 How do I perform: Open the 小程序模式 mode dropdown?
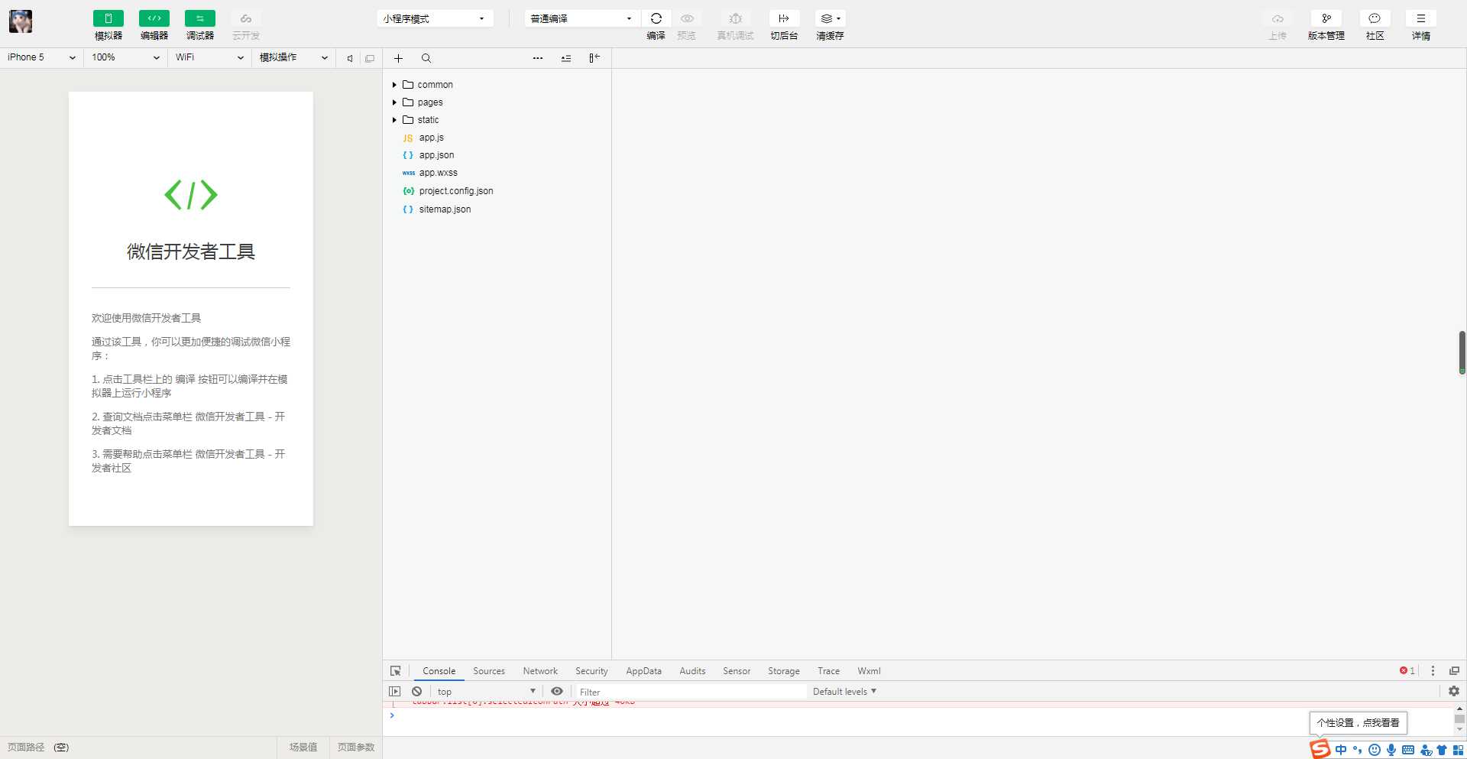(x=435, y=18)
